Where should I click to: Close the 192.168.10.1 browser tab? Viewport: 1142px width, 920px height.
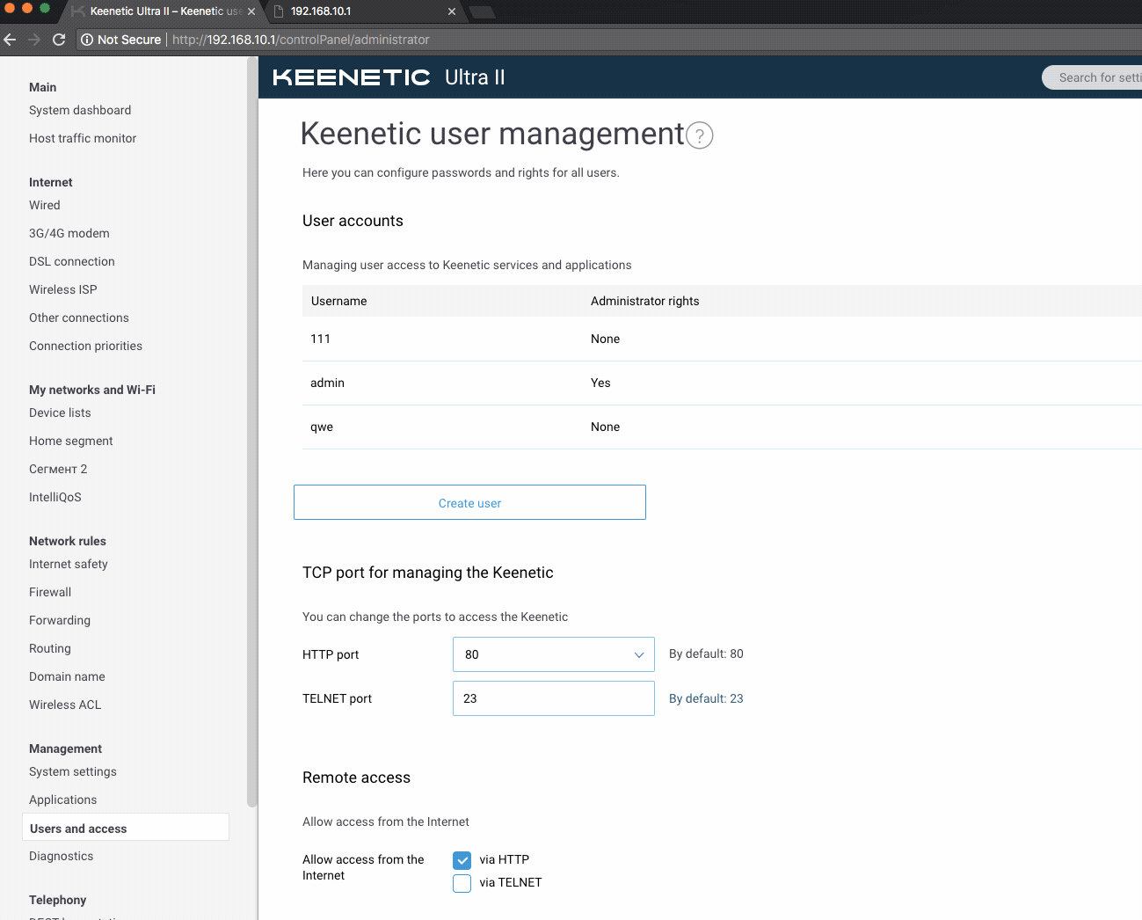[x=452, y=11]
